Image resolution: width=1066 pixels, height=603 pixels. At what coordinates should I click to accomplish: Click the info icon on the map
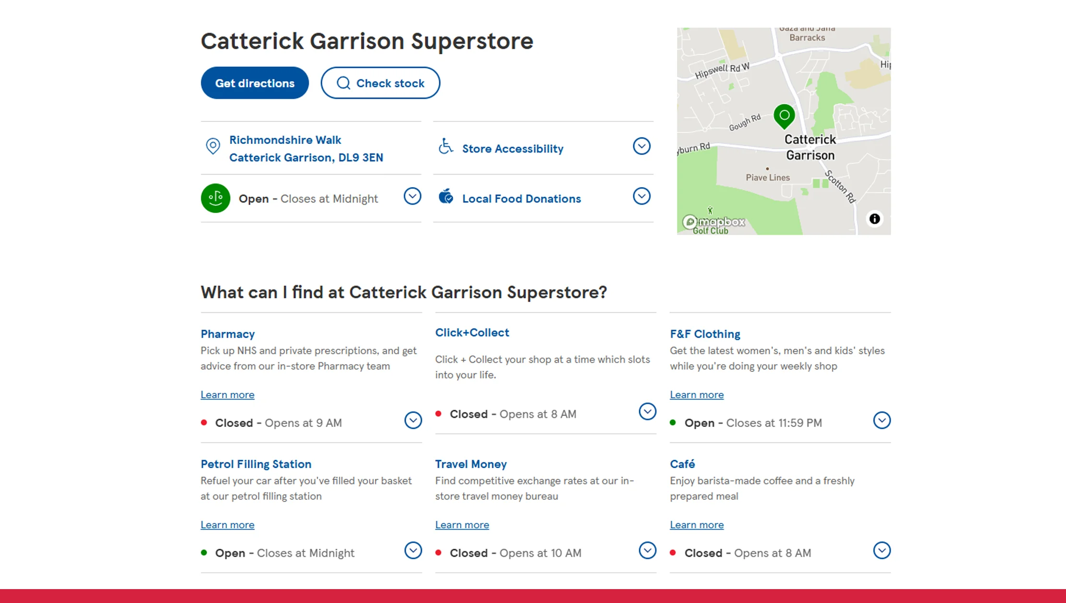point(875,219)
